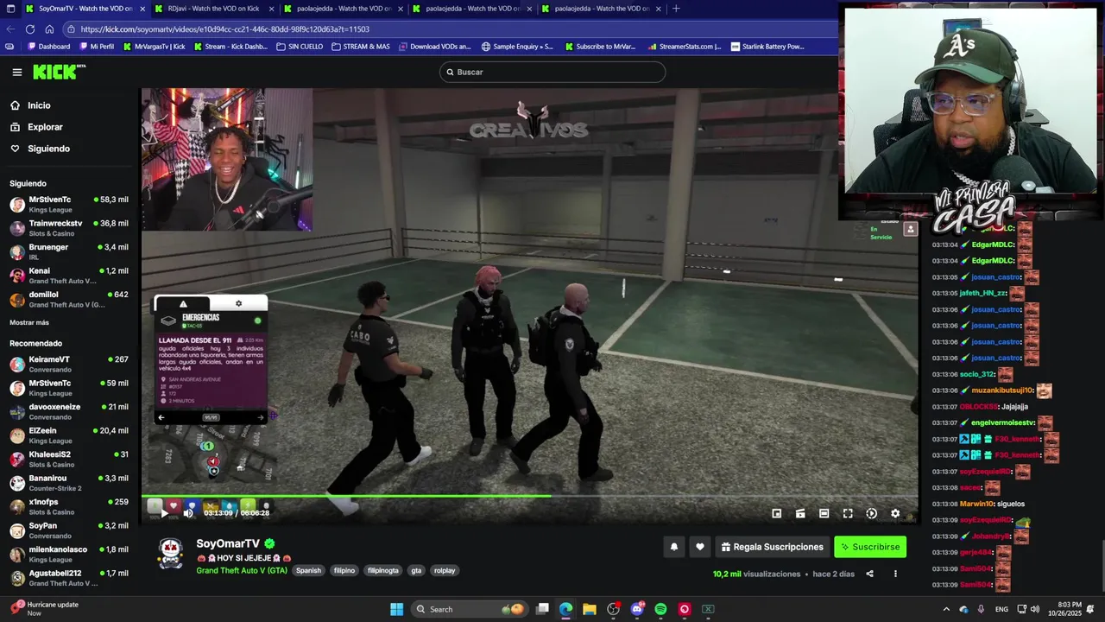The width and height of the screenshot is (1105, 622).
Task: Select the filipinogta tag
Action: pyautogui.click(x=383, y=571)
